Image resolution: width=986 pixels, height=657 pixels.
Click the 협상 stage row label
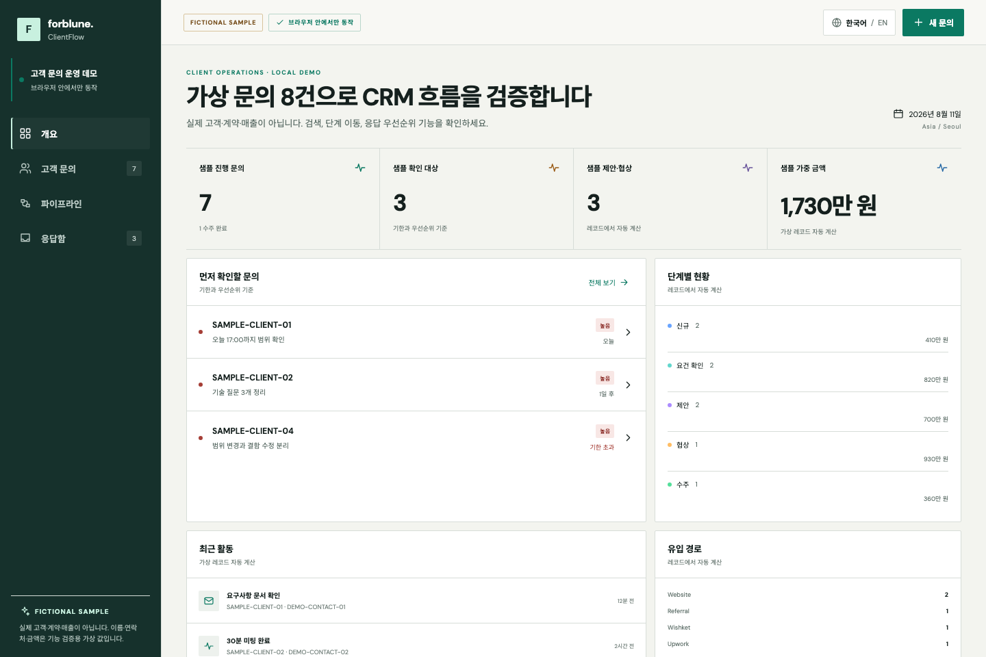coord(683,445)
